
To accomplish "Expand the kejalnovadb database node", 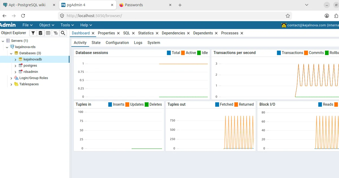I will [x=16, y=60].
